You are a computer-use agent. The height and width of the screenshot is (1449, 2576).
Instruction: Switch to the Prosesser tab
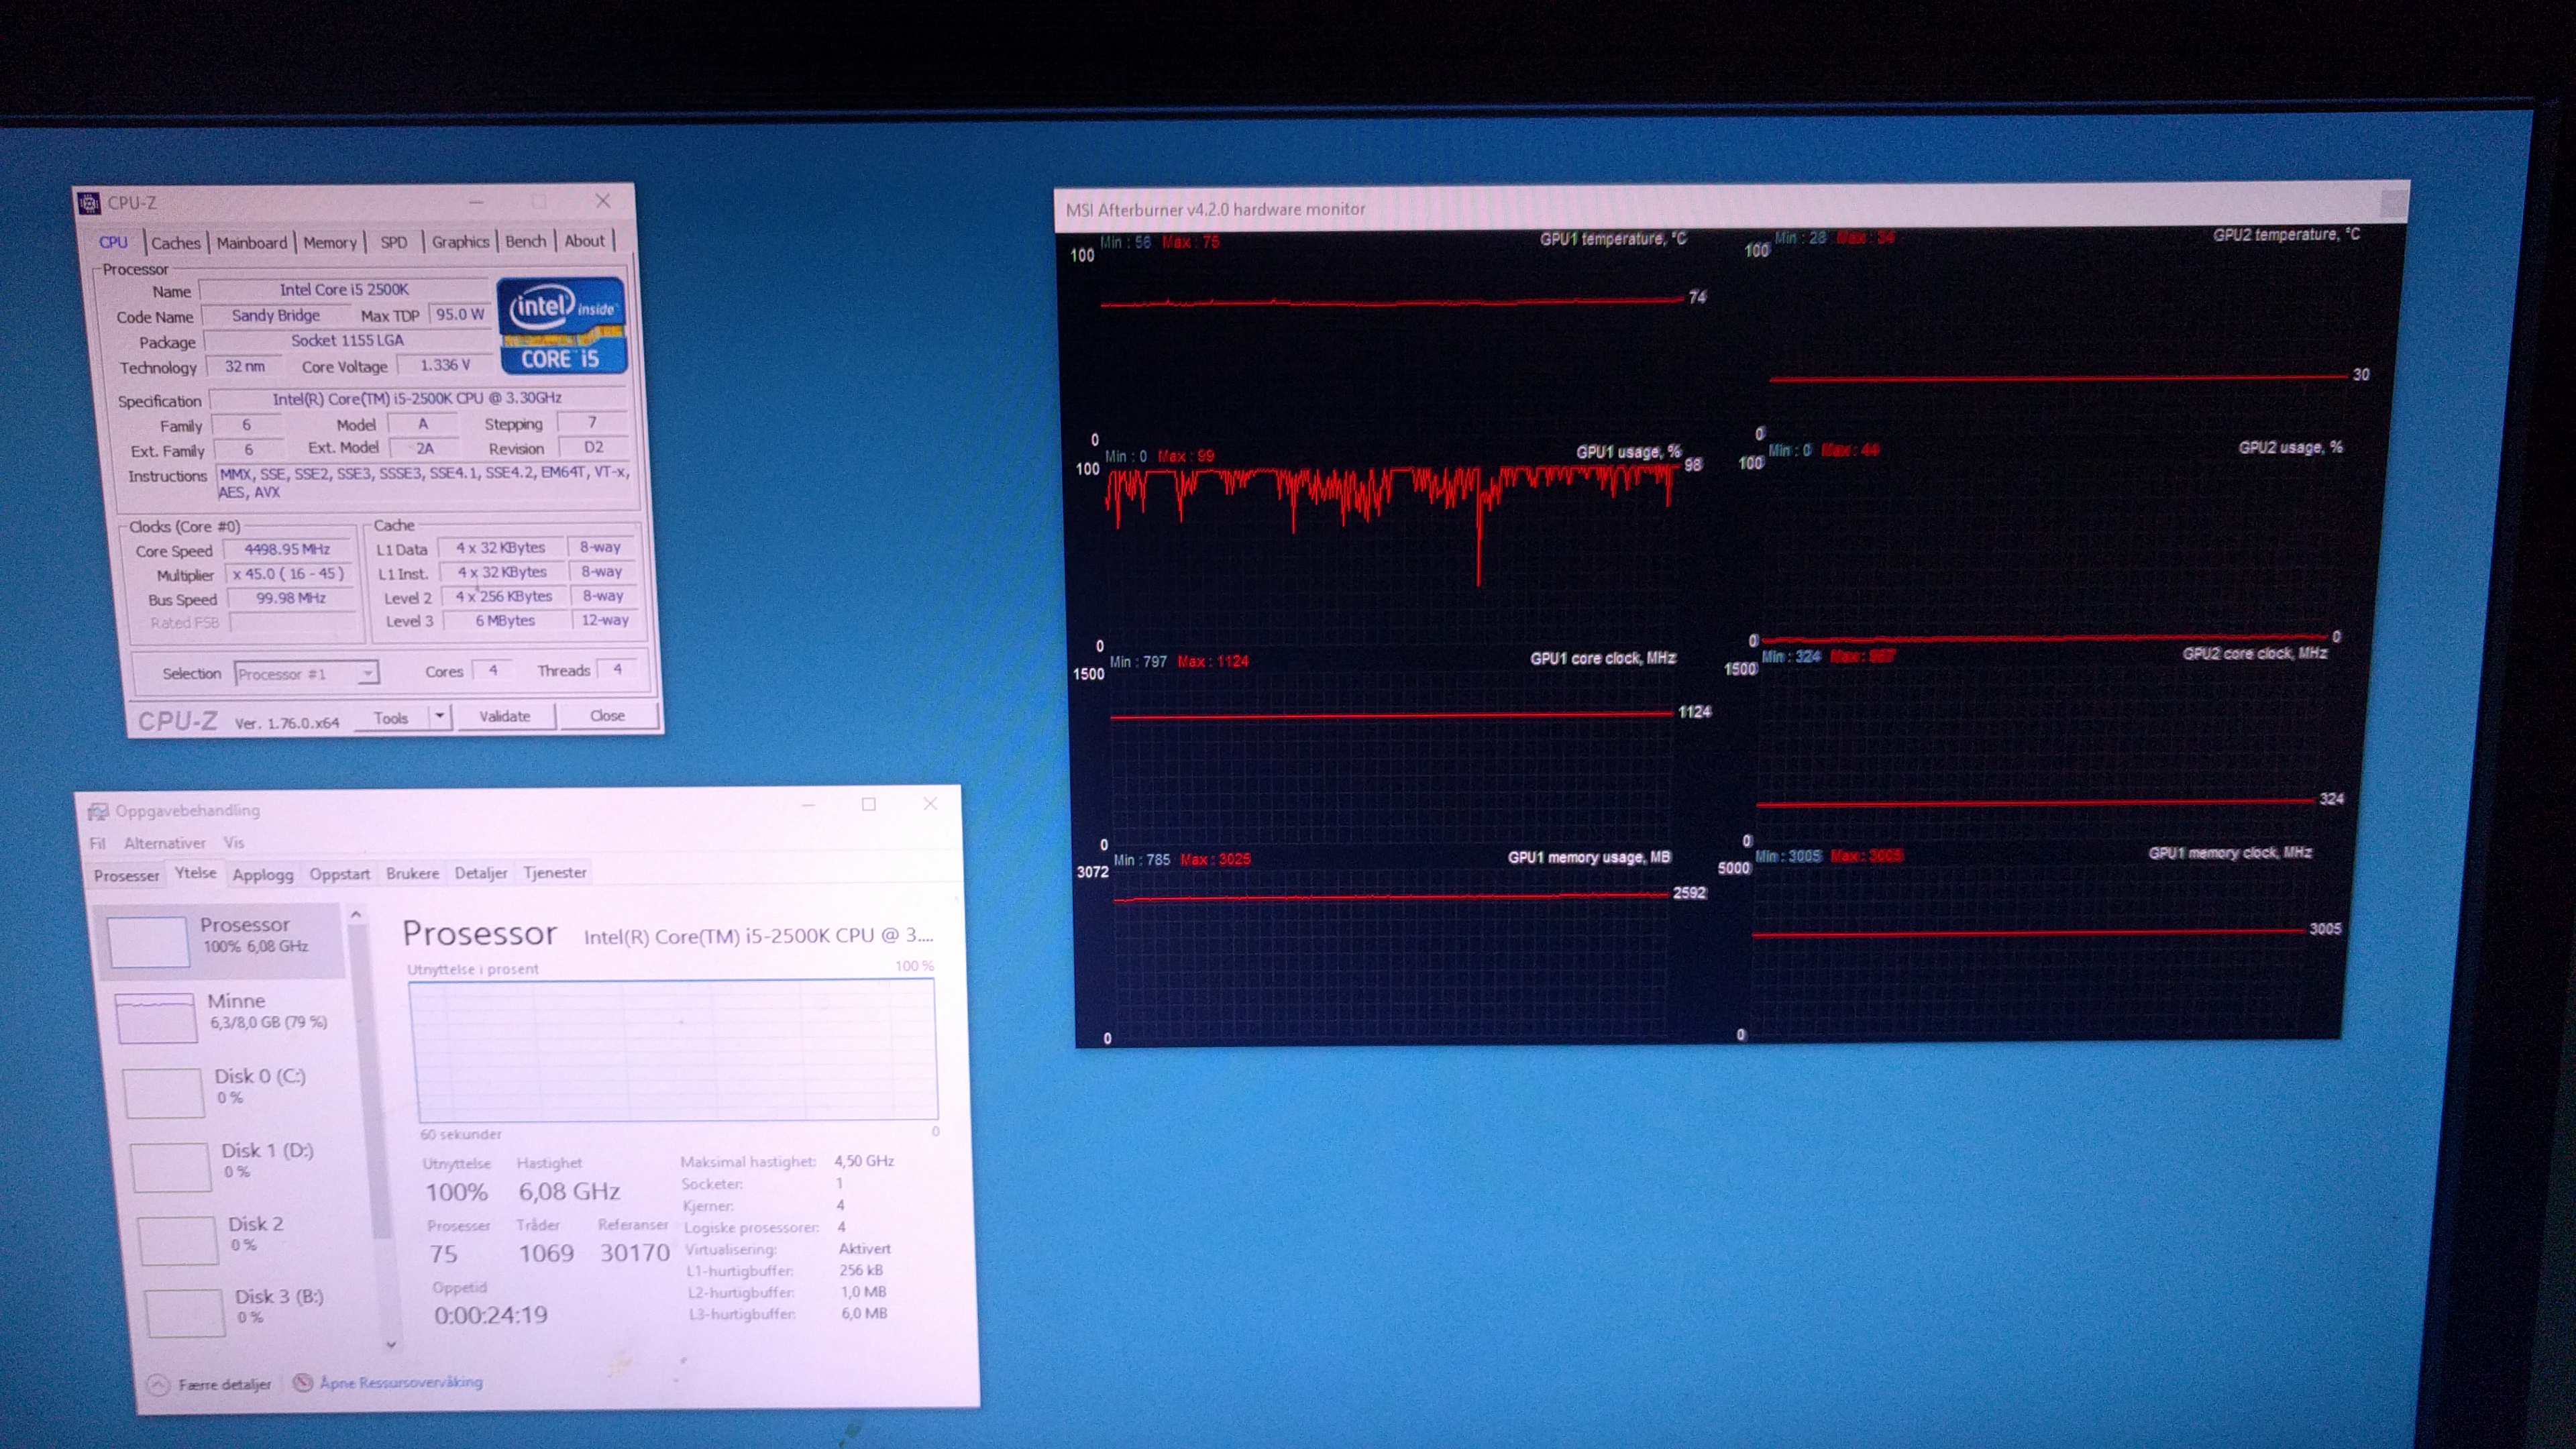[126, 875]
